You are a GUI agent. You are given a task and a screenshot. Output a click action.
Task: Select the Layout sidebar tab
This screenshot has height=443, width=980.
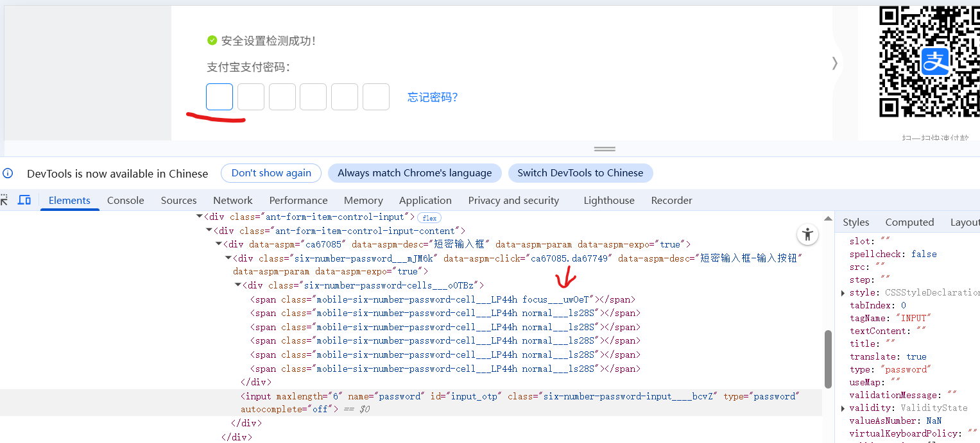(x=964, y=222)
